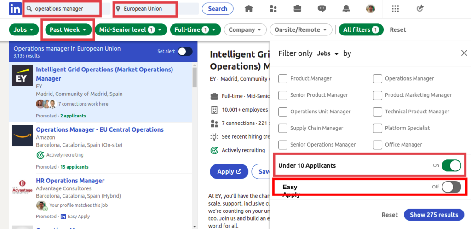
Task: Turn off Under 10 Applicants toggle
Action: pyautogui.click(x=451, y=165)
